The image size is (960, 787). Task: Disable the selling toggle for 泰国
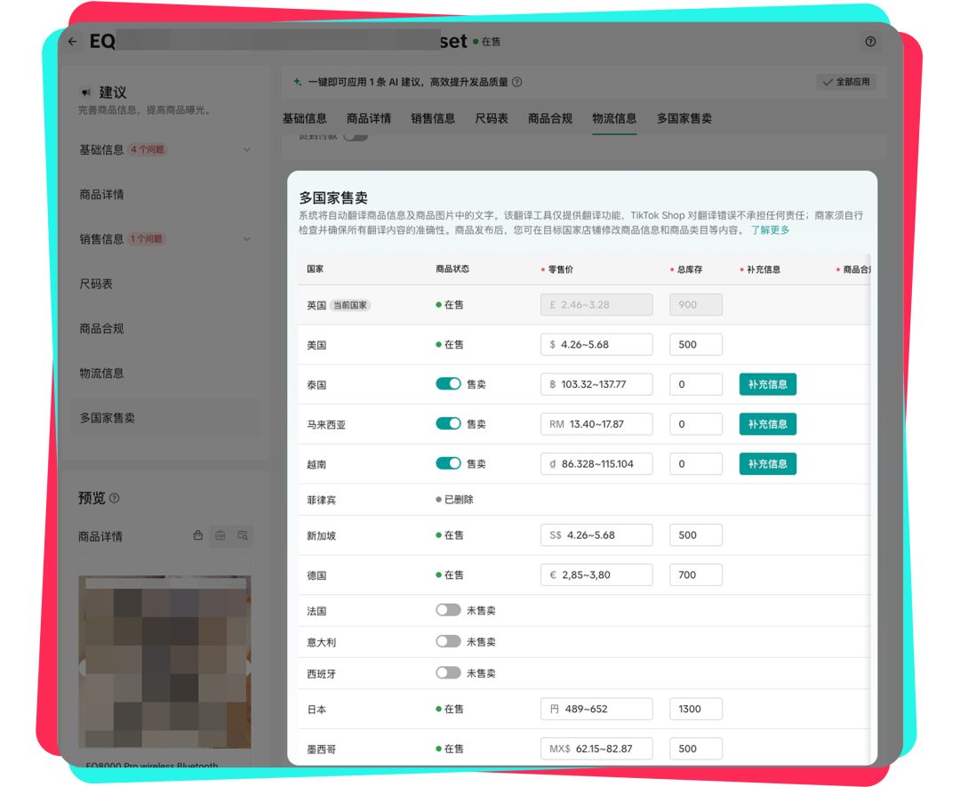point(448,383)
